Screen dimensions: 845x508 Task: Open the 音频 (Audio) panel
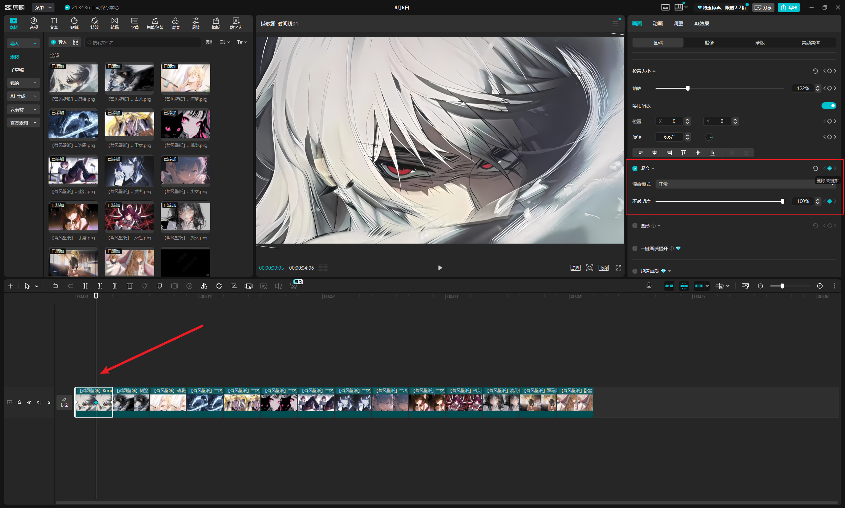click(34, 23)
